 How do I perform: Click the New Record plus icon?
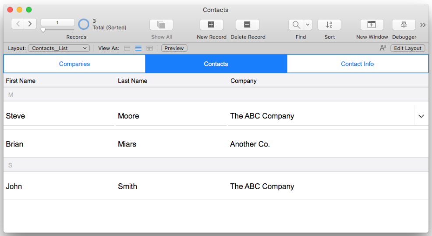pos(211,25)
